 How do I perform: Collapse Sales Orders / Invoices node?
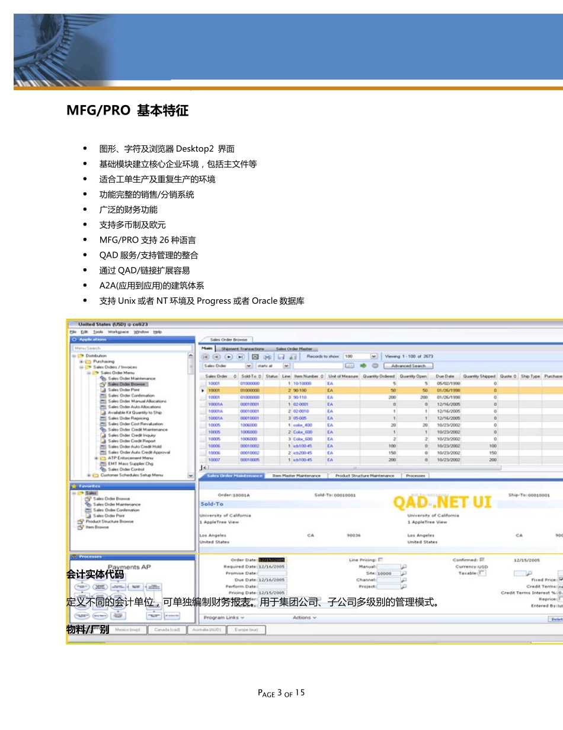[x=81, y=367]
